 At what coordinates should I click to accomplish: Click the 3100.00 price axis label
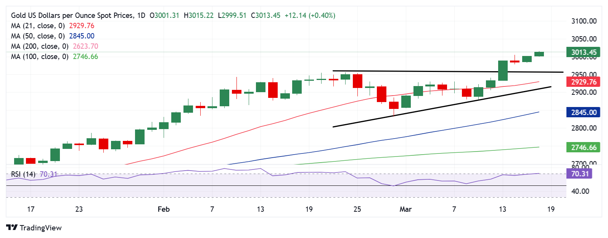[584, 21]
